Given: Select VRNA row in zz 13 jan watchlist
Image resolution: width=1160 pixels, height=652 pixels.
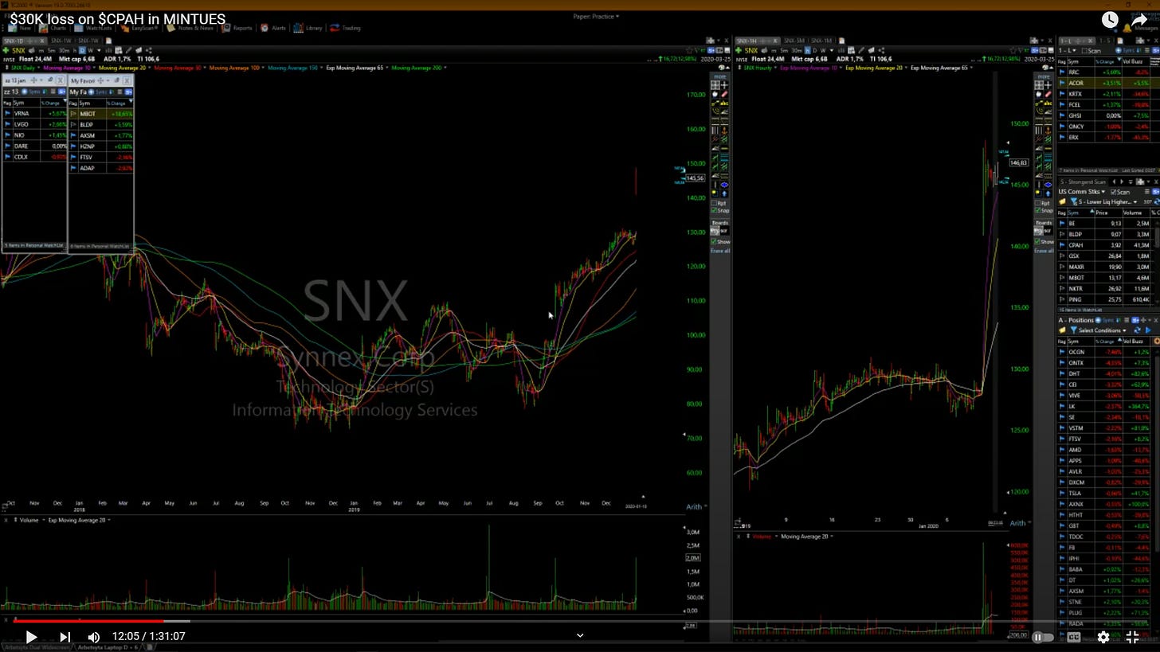Looking at the screenshot, I should [x=34, y=114].
